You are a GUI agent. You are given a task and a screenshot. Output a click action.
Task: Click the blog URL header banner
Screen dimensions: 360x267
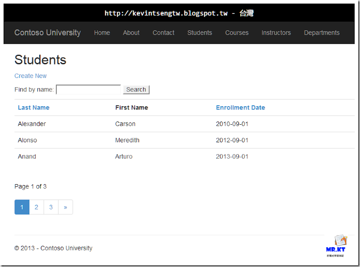click(x=179, y=13)
